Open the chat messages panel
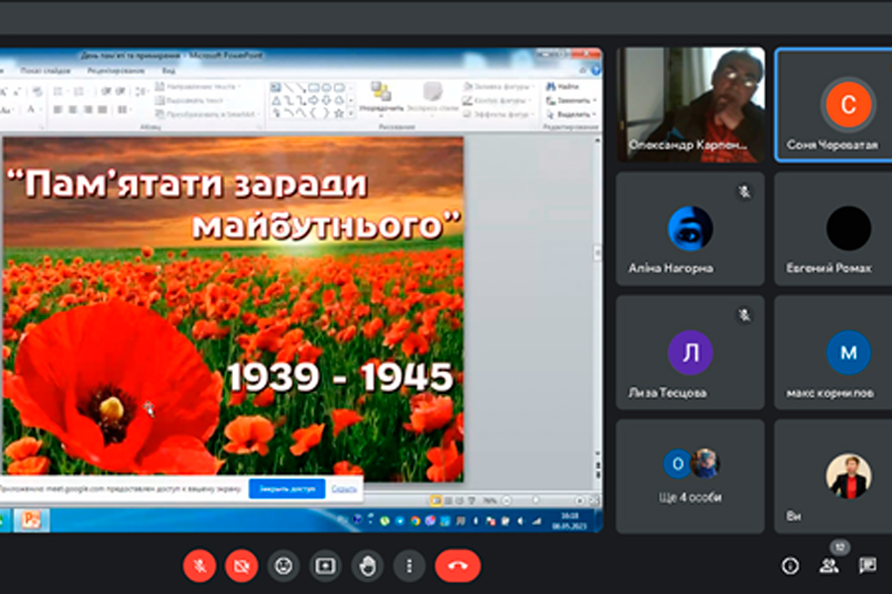The width and height of the screenshot is (892, 594). [867, 565]
